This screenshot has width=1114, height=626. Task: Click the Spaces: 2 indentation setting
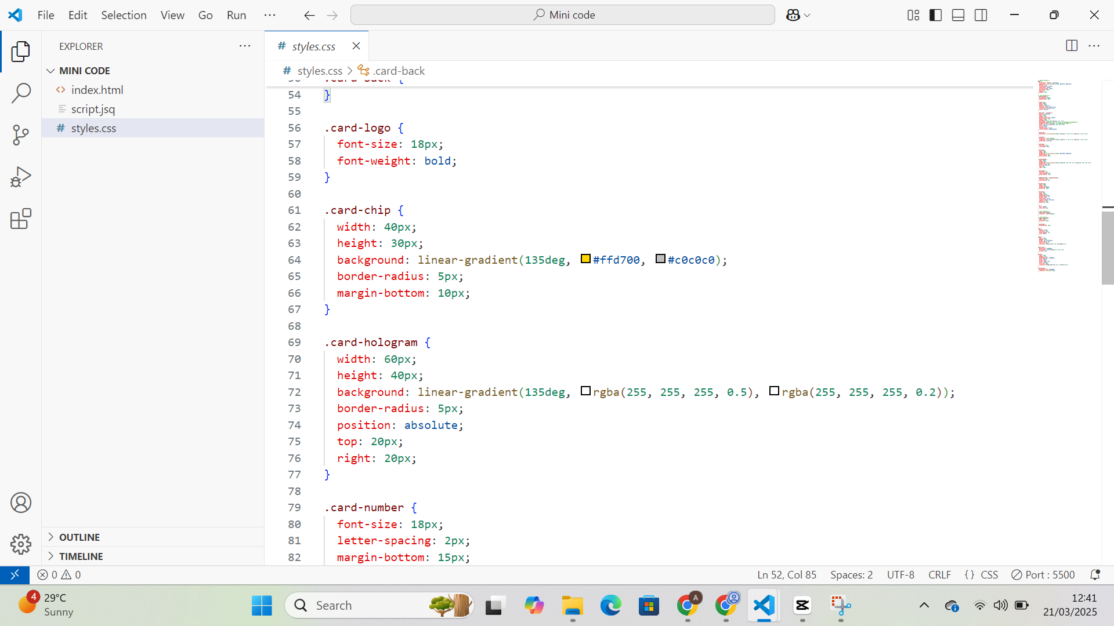(x=851, y=575)
